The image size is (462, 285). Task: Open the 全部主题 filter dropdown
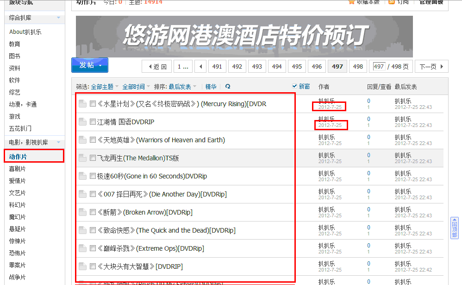pos(104,87)
